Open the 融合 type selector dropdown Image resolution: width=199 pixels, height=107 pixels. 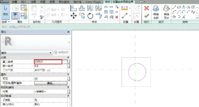pyautogui.click(x=50, y=53)
